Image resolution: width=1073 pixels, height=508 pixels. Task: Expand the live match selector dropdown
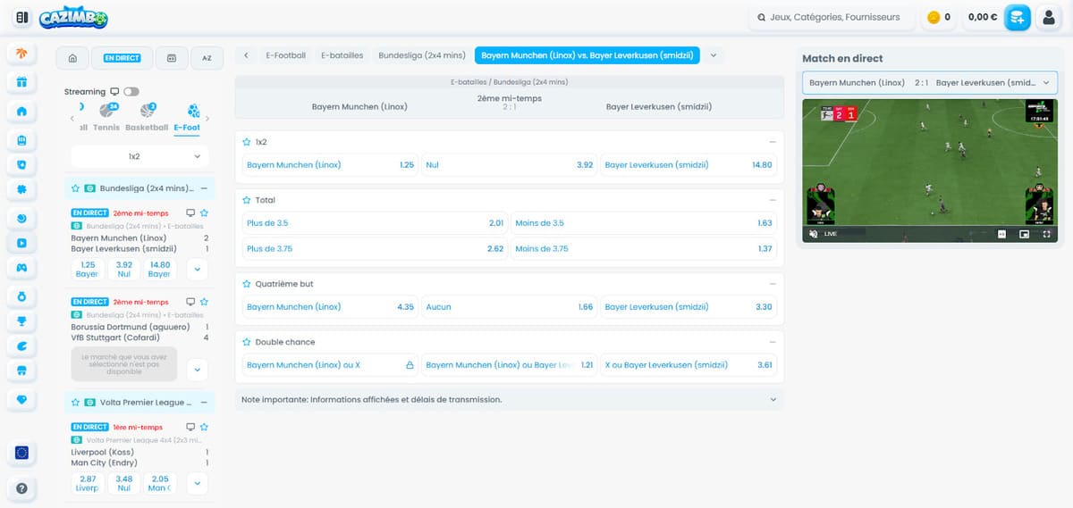pyautogui.click(x=929, y=82)
